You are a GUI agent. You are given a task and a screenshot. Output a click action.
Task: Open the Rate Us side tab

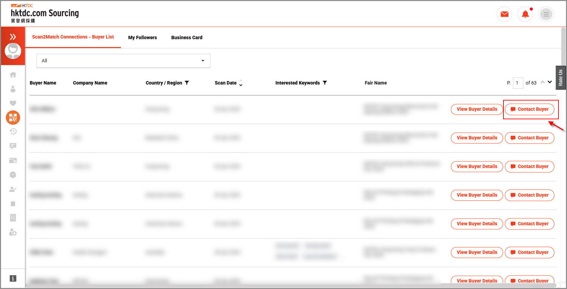[561, 78]
